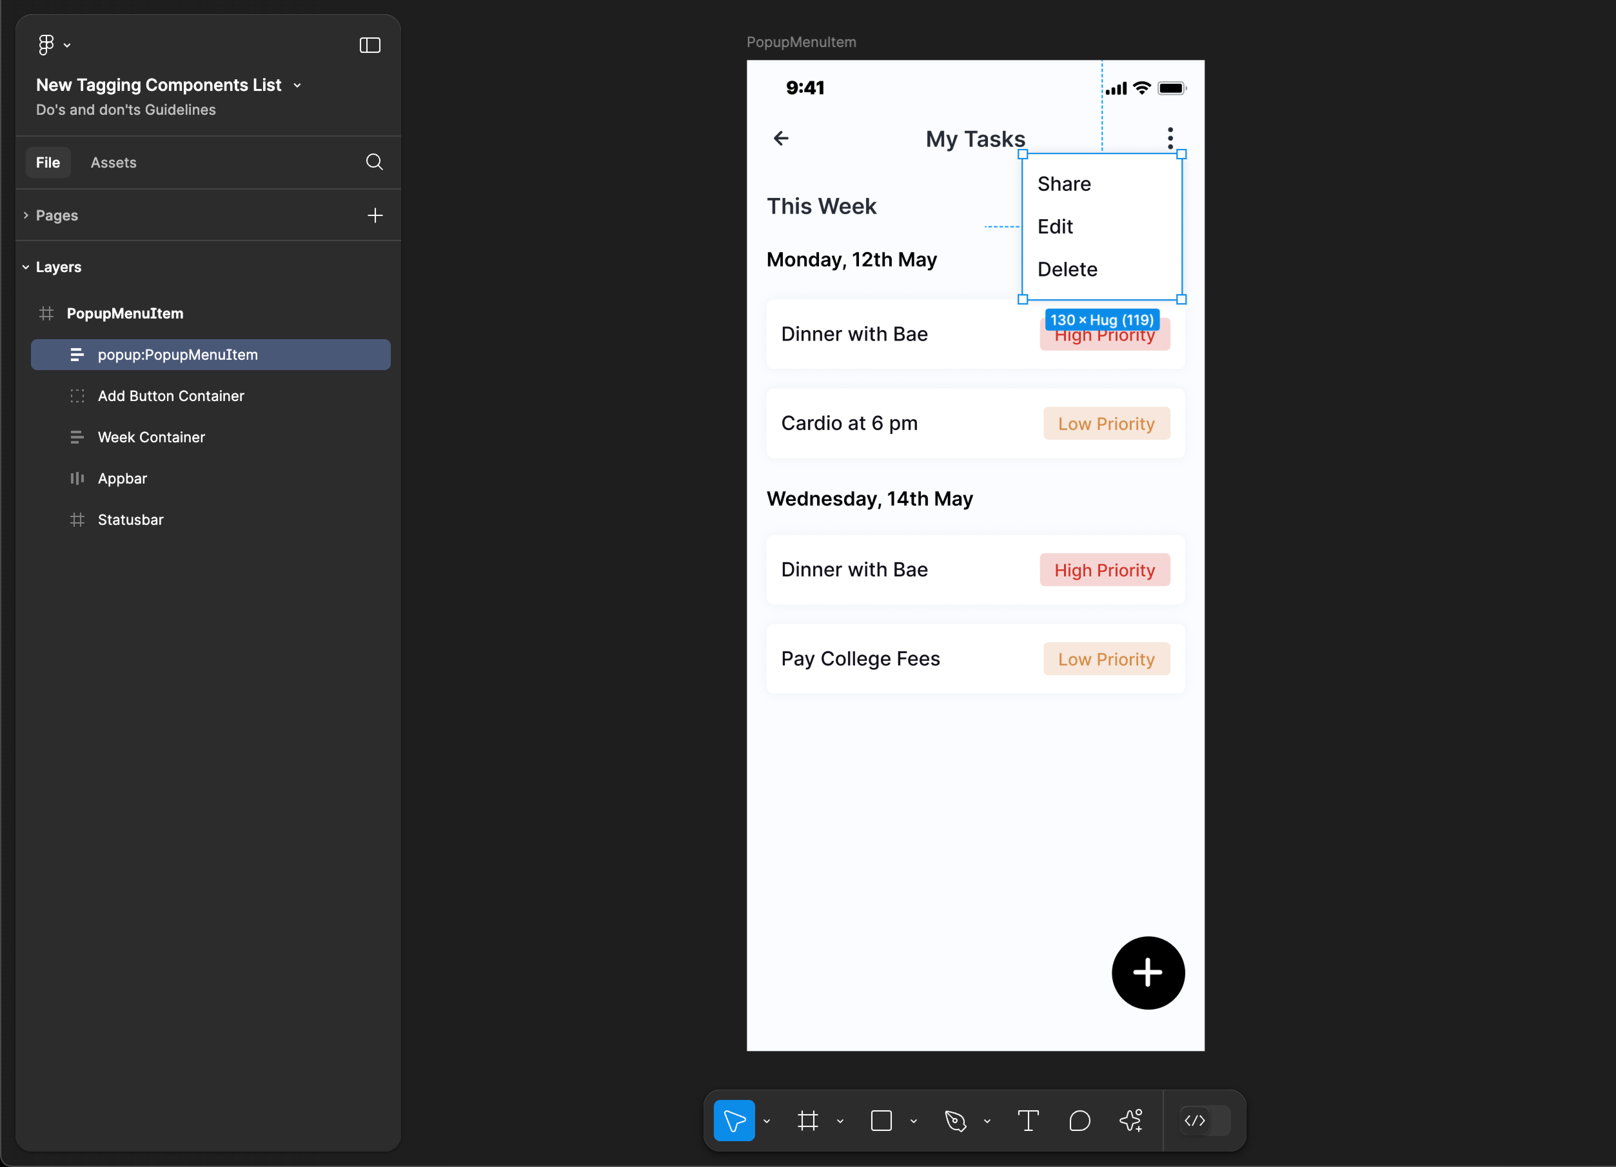
Task: Choose Delete in the popup menu
Action: (1067, 269)
